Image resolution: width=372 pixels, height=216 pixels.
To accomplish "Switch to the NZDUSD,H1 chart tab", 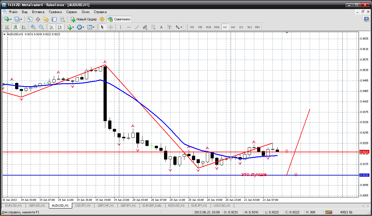I will (x=176, y=206).
